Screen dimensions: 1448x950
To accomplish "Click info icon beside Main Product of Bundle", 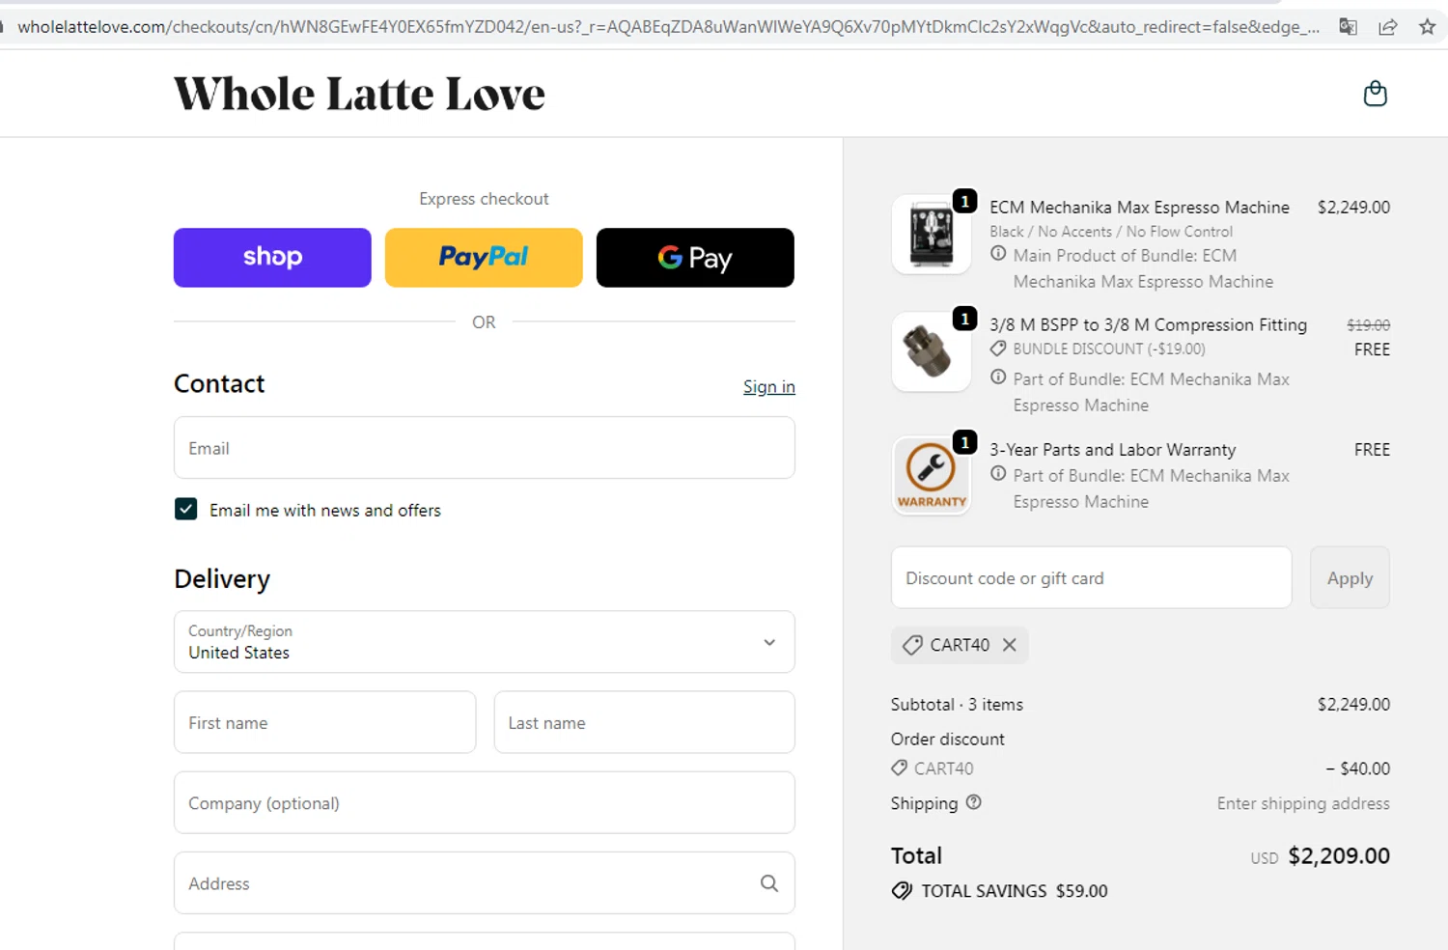I will click(998, 254).
